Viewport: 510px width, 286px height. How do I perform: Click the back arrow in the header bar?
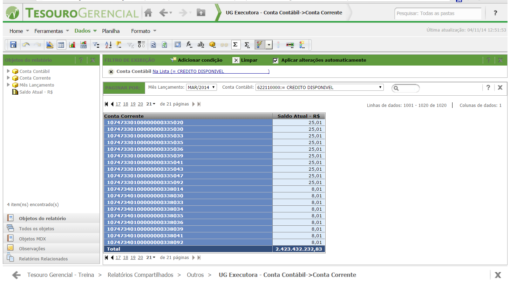(x=164, y=13)
